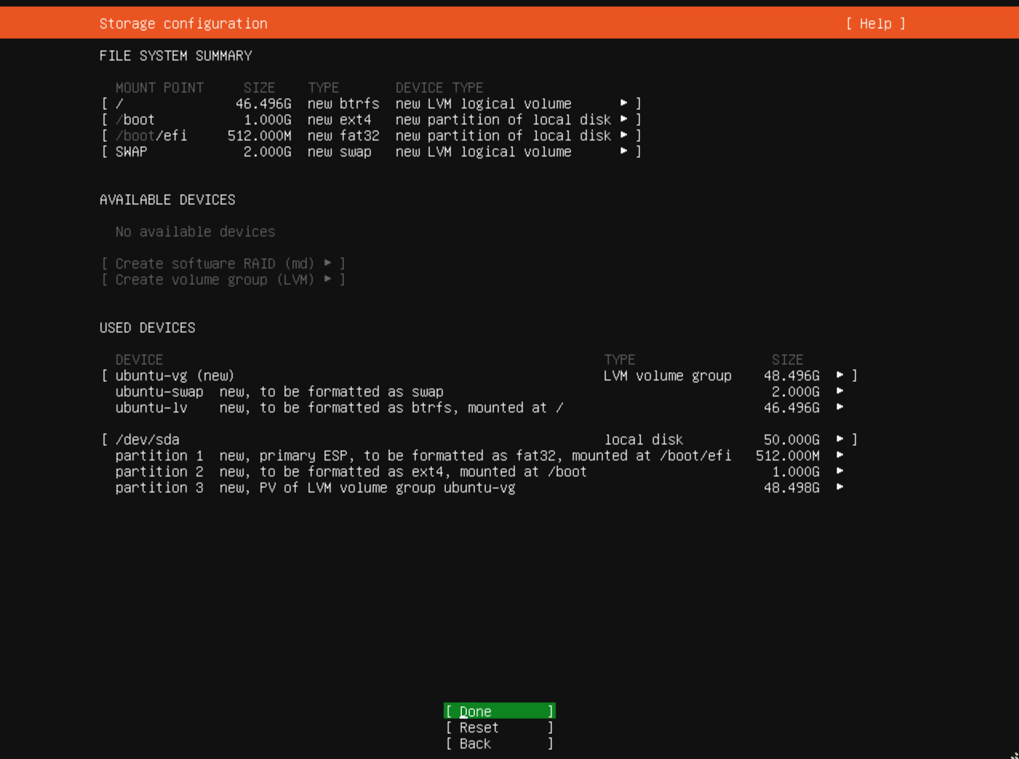Select the Done button

tap(498, 711)
